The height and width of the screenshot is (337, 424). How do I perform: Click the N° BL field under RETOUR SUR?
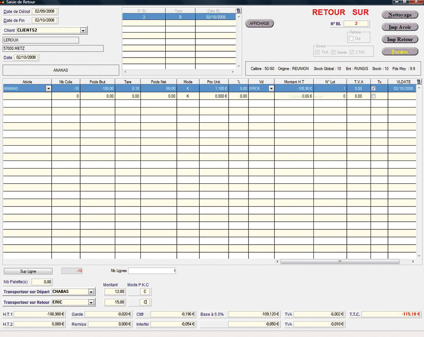356,23
